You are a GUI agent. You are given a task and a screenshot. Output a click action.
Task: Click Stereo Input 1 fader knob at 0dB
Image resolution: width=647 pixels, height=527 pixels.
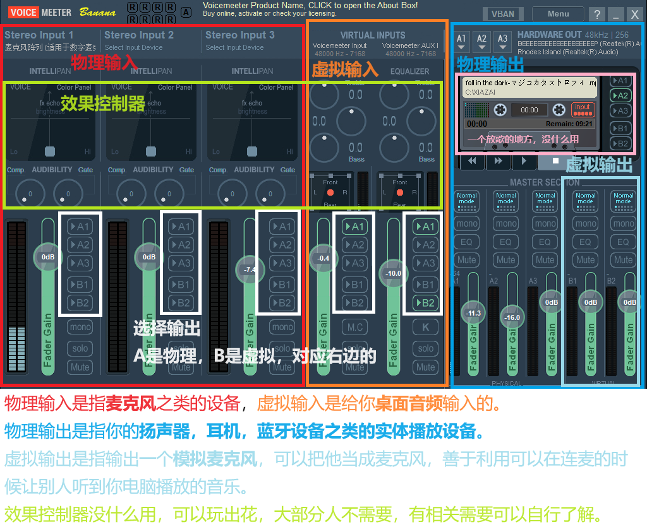pyautogui.click(x=48, y=257)
